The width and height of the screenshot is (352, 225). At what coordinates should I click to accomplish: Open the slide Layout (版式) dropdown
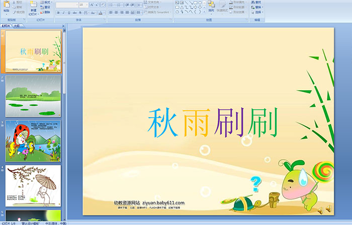[x=46, y=2]
